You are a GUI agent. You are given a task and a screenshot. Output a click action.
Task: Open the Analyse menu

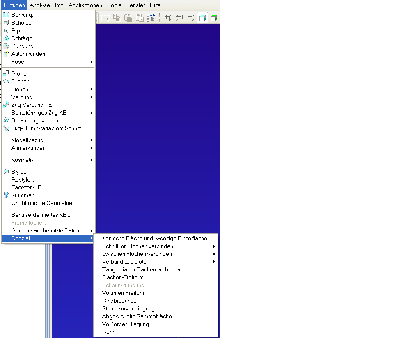pyautogui.click(x=40, y=5)
